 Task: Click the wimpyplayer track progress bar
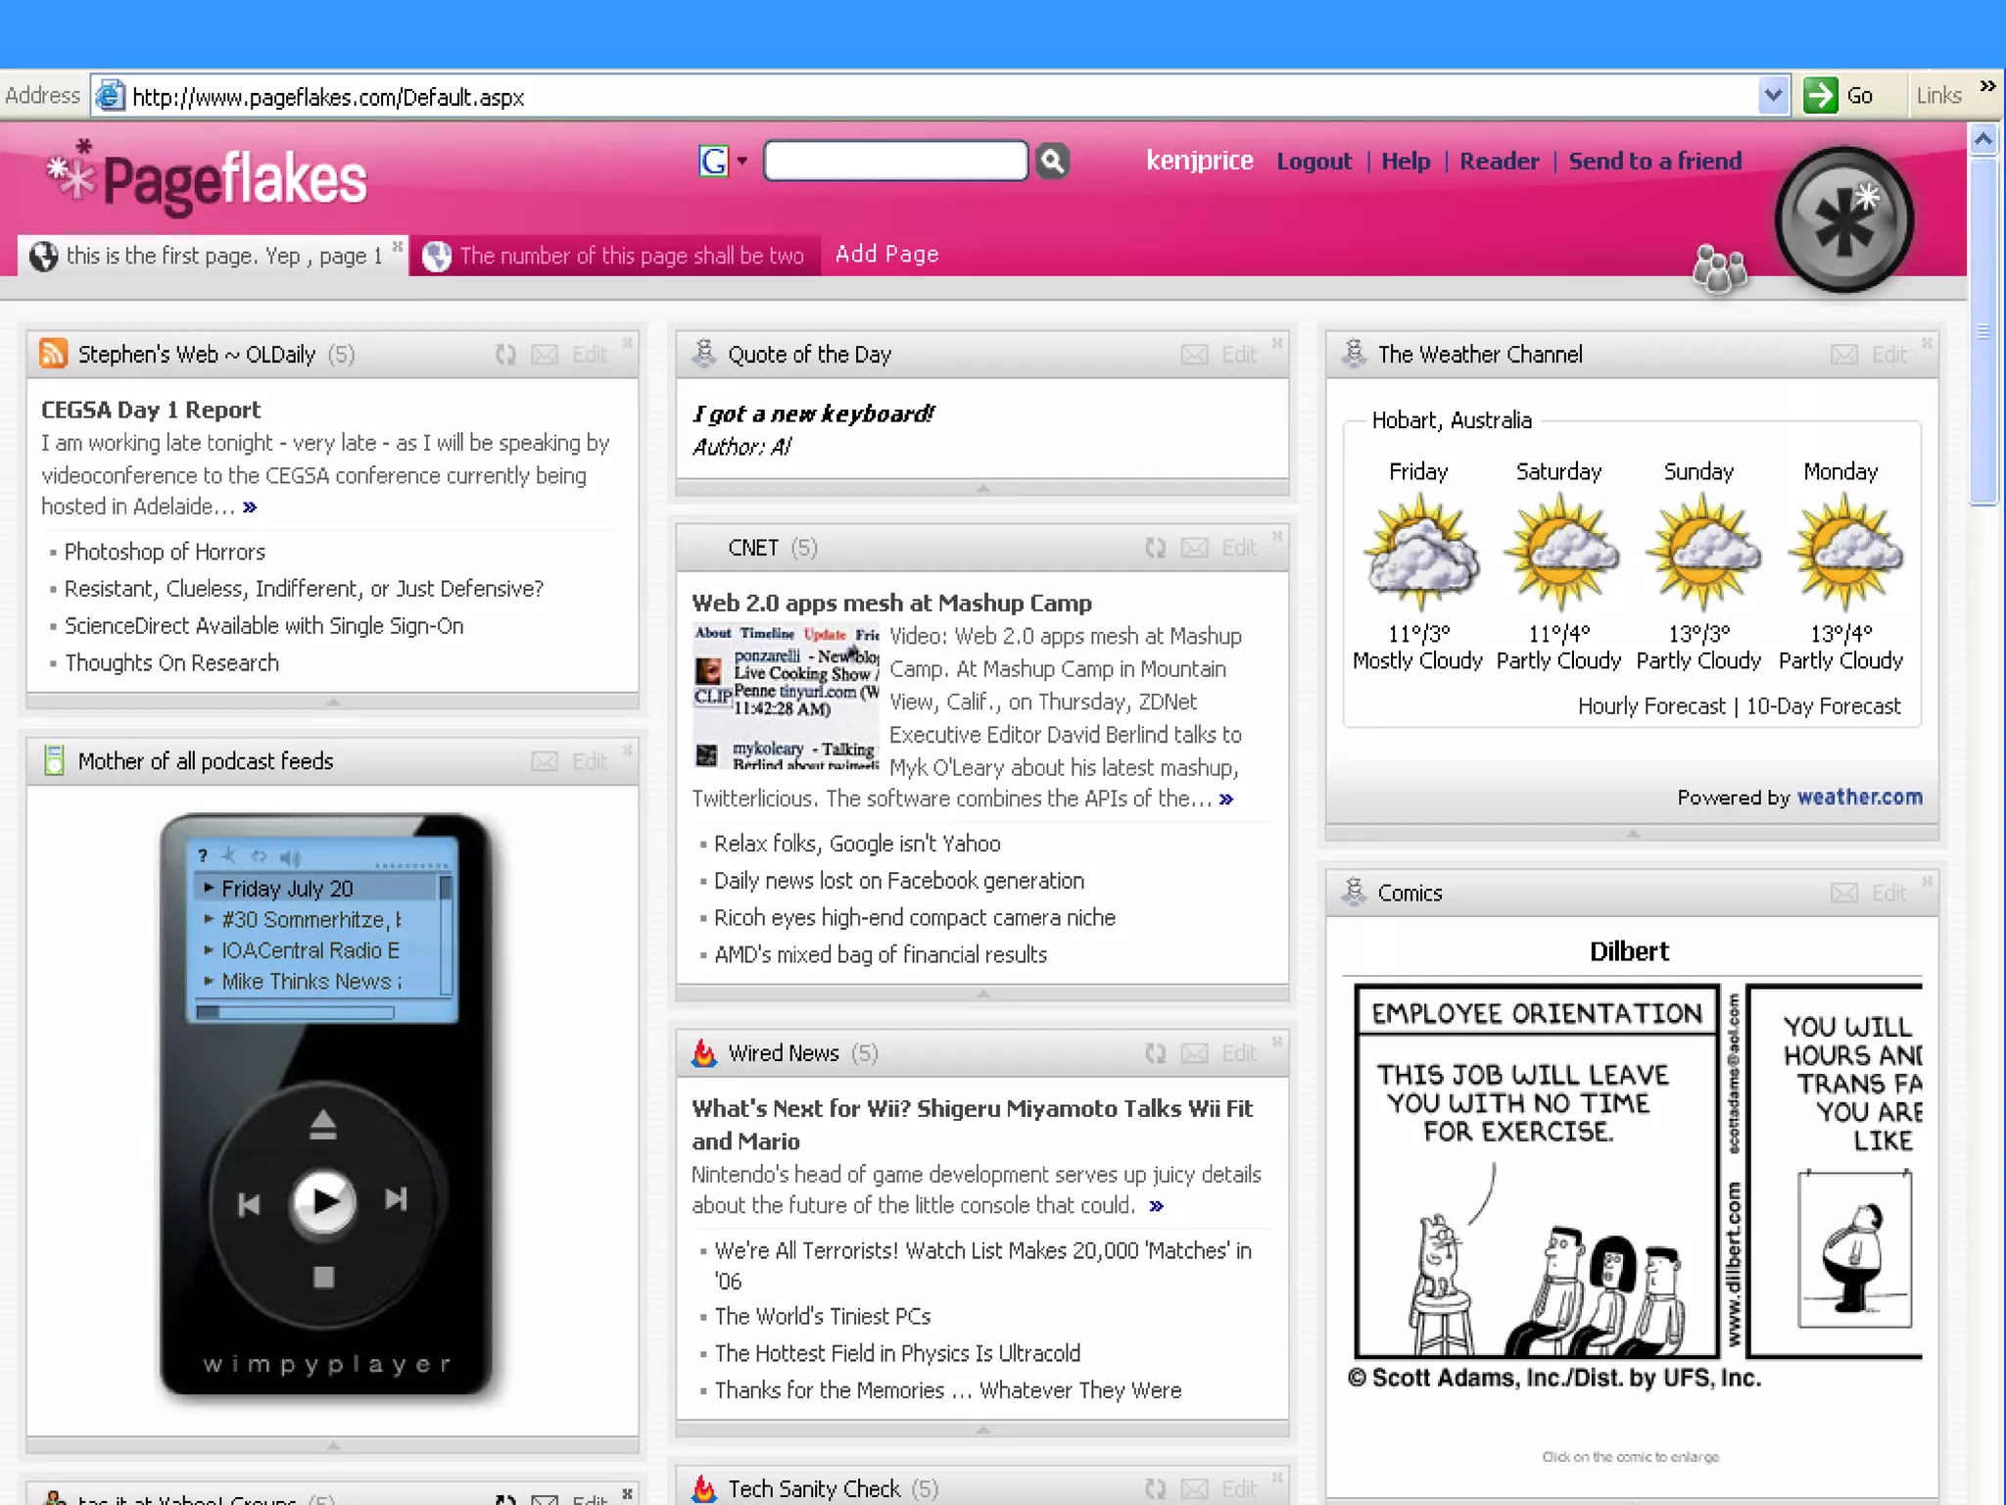295,1012
